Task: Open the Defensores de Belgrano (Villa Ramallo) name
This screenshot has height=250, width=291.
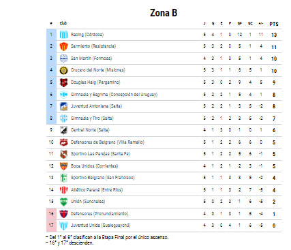Action: point(108,142)
